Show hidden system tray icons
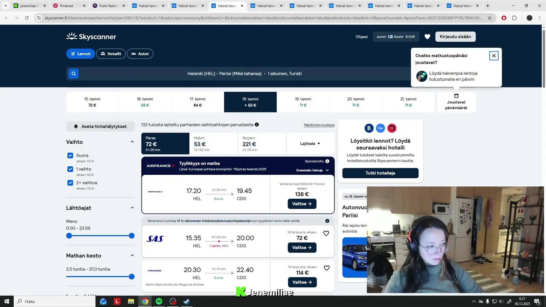Viewport: 546px width, 307px height. pyautogui.click(x=473, y=301)
